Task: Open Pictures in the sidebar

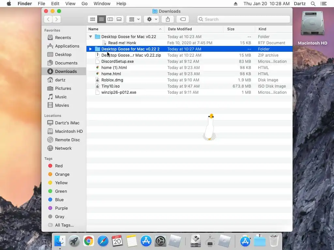Action: pos(63,88)
